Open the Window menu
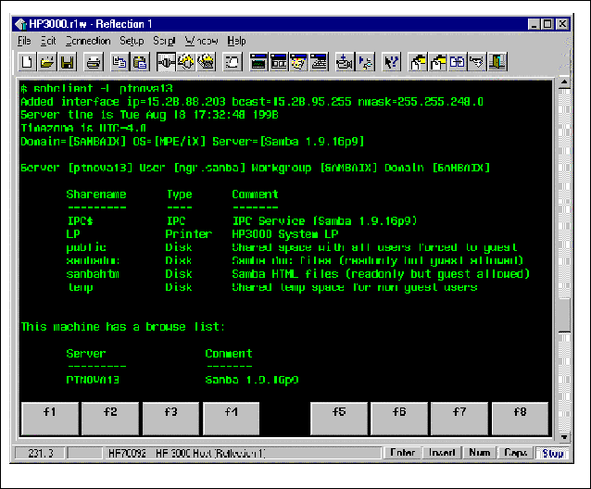The image size is (591, 489). pos(201,41)
